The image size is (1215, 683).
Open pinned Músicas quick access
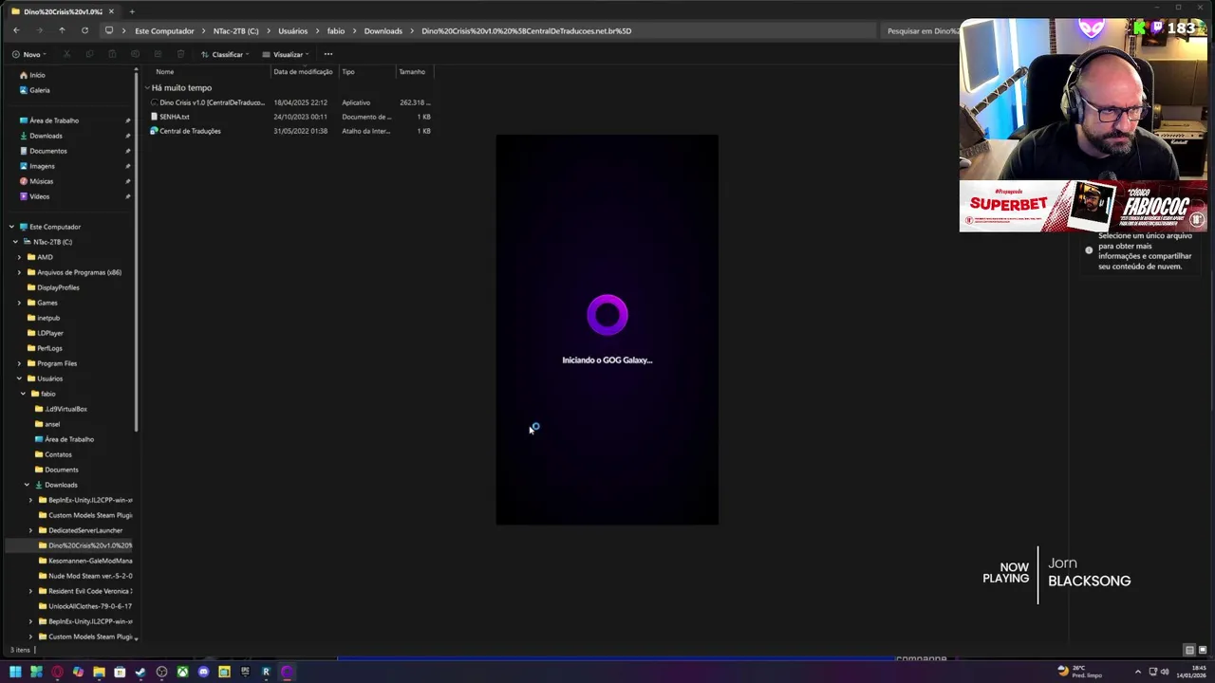click(x=41, y=181)
